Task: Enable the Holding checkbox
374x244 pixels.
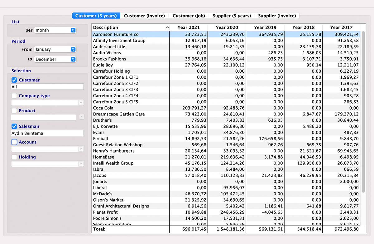Action: 14,157
